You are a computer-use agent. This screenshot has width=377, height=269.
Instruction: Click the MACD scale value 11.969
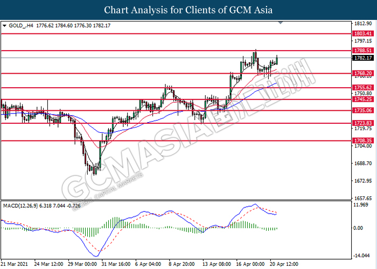tap(361, 205)
